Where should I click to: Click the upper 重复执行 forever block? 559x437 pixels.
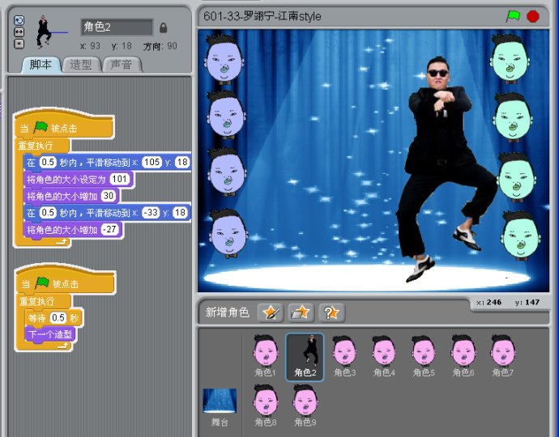[42, 146]
